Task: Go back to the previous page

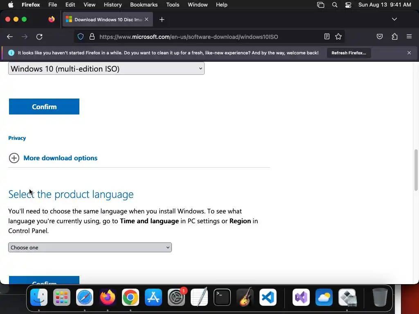Action: [x=10, y=37]
